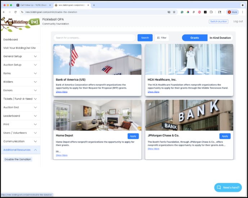Switch to In-Kind Donation view
This screenshot has height=198, width=248.
click(220, 38)
